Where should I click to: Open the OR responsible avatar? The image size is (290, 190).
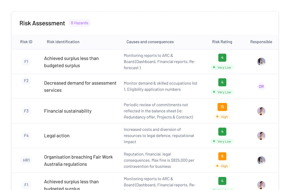pos(261,87)
